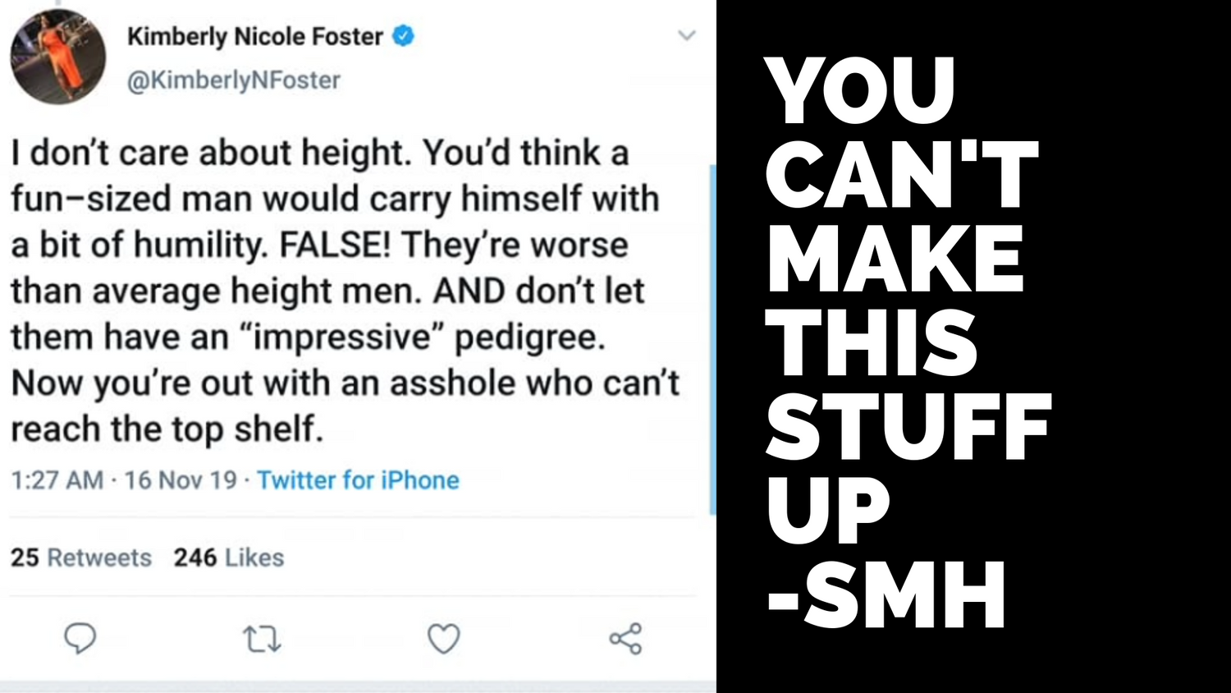Open the @KimberlyNFoster handle
This screenshot has width=1231, height=693.
(233, 79)
